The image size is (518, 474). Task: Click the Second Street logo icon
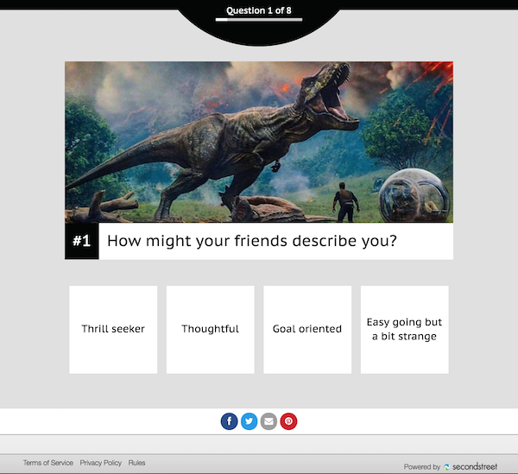(447, 467)
